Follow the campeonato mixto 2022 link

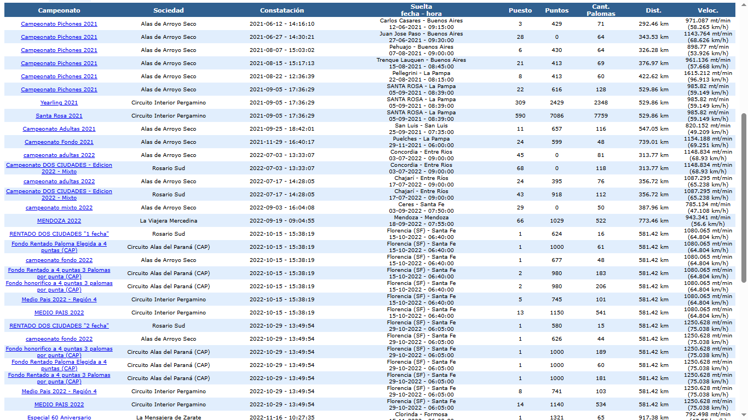pyautogui.click(x=59, y=208)
